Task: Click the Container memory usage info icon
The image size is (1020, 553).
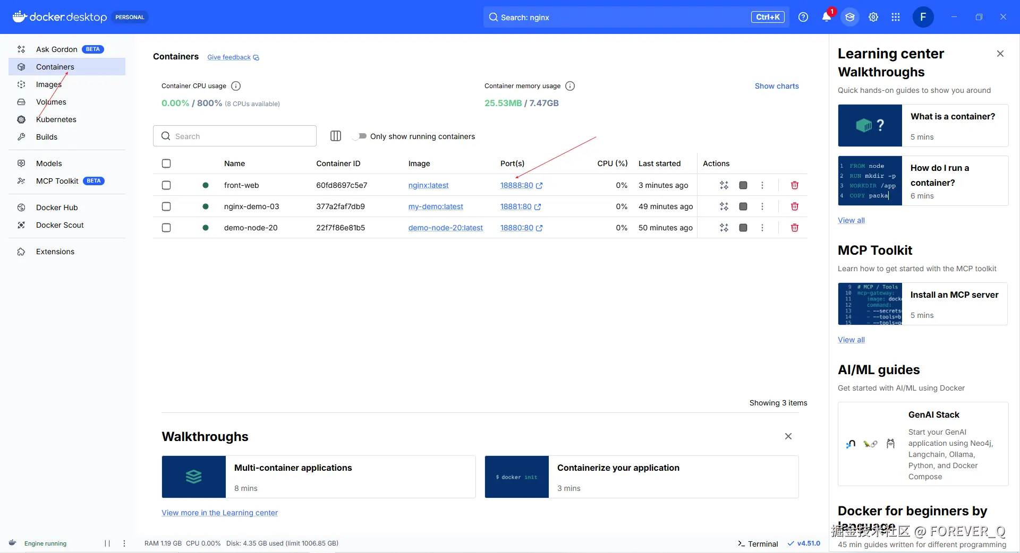Action: (x=570, y=86)
